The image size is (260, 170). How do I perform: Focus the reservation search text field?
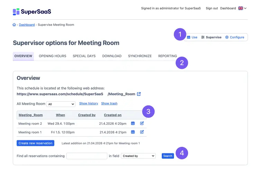pos(87,156)
